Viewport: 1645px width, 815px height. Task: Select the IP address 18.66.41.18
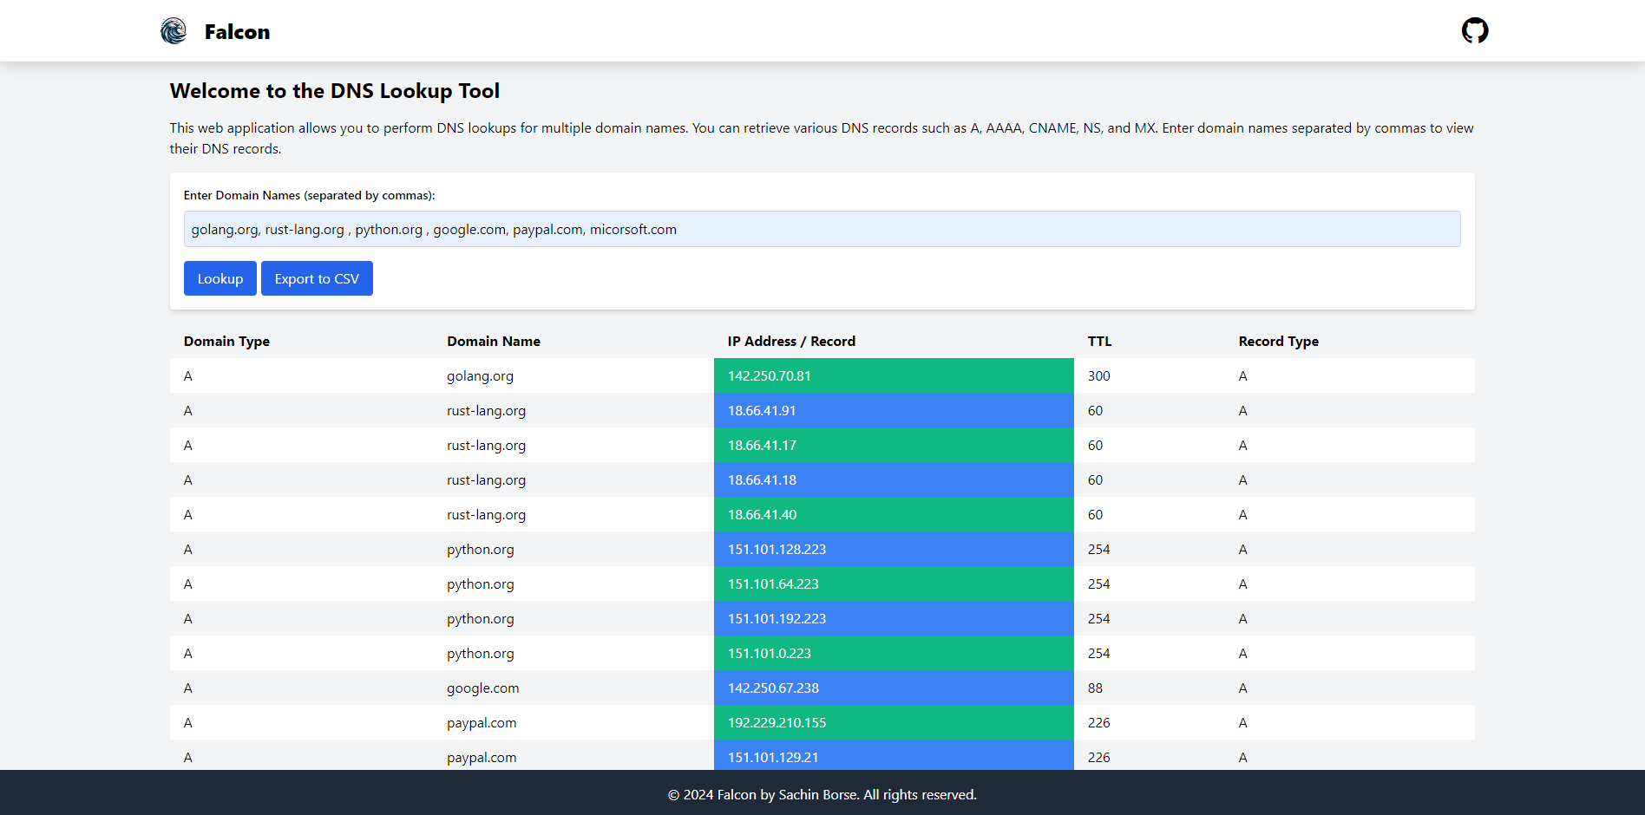point(762,479)
